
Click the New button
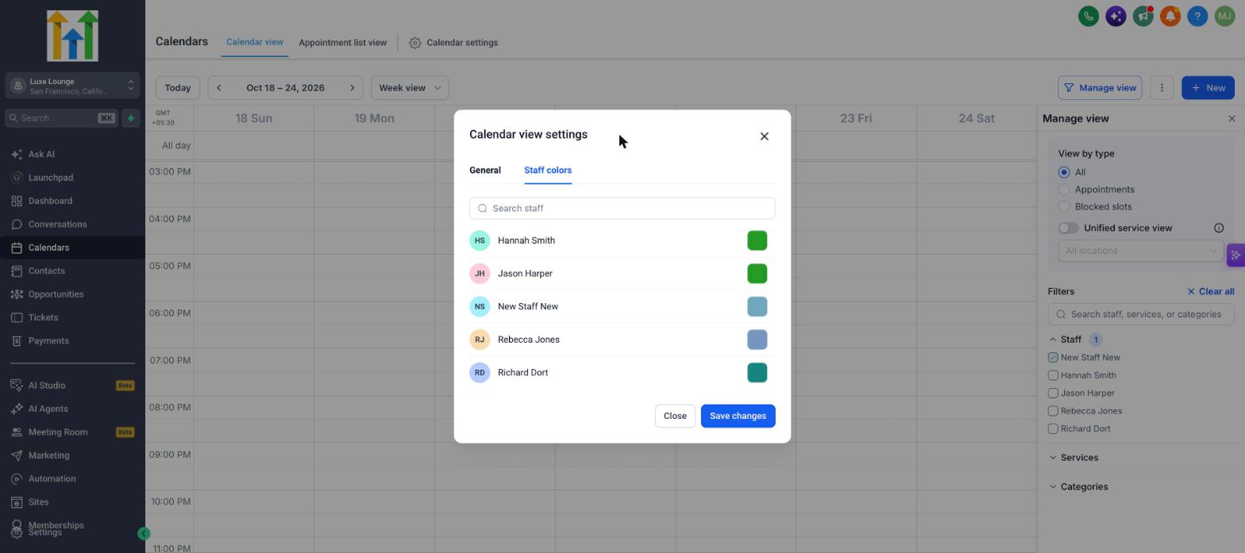pos(1208,88)
